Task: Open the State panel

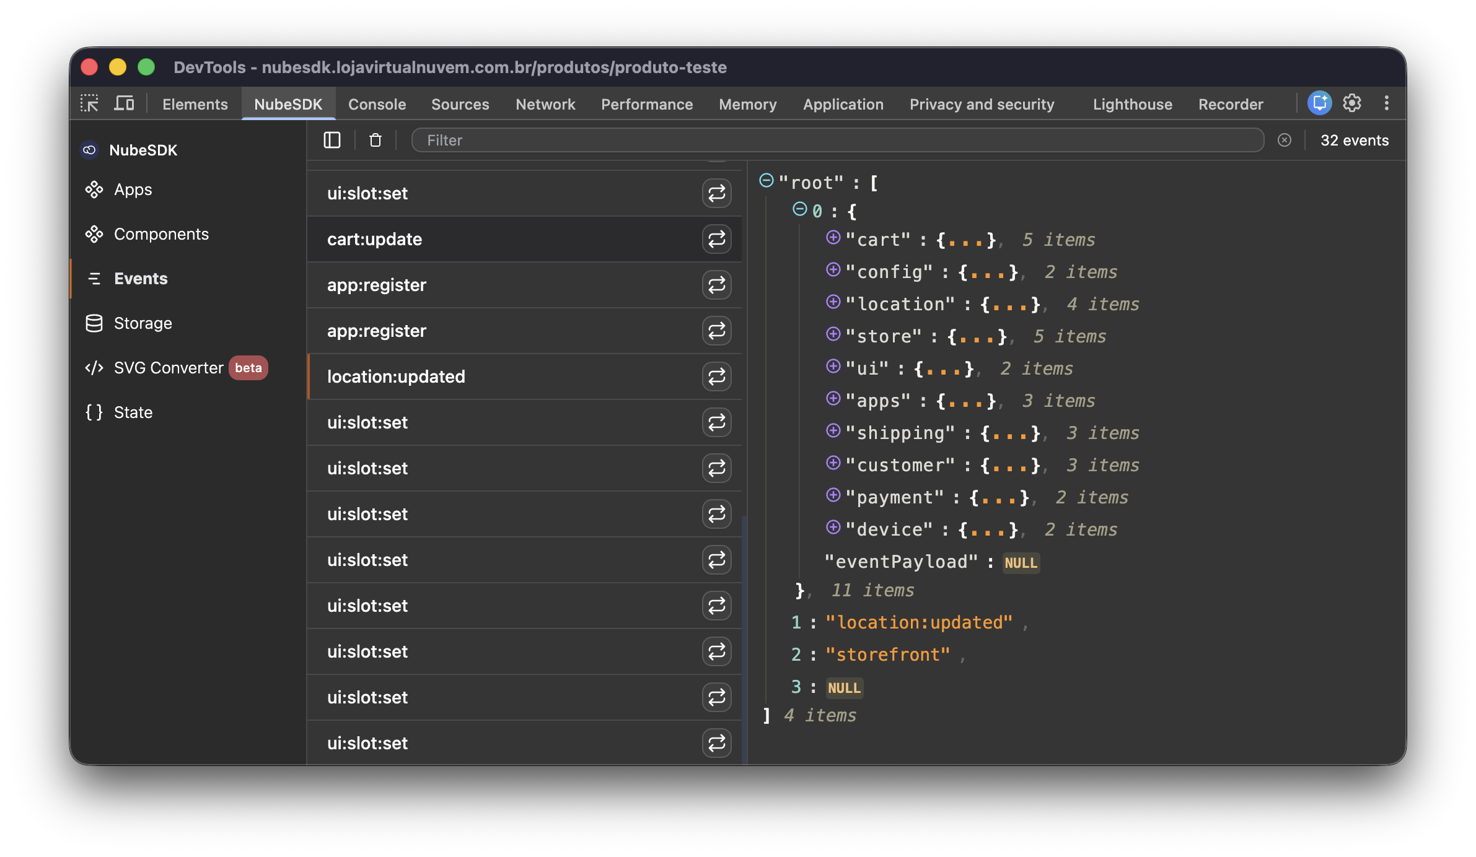Action: tap(132, 412)
